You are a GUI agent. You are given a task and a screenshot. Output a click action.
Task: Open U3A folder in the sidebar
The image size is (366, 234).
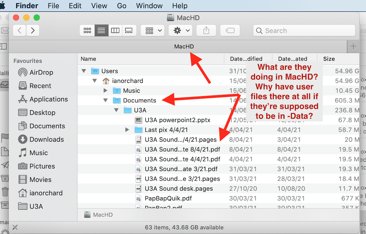30,206
